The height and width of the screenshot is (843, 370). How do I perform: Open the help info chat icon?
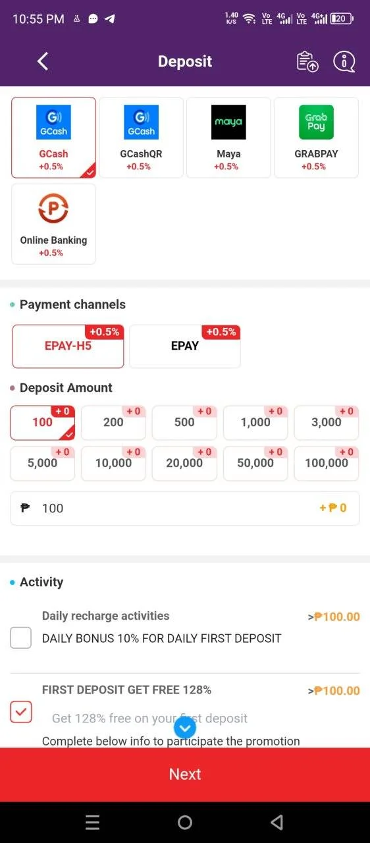pyautogui.click(x=344, y=61)
